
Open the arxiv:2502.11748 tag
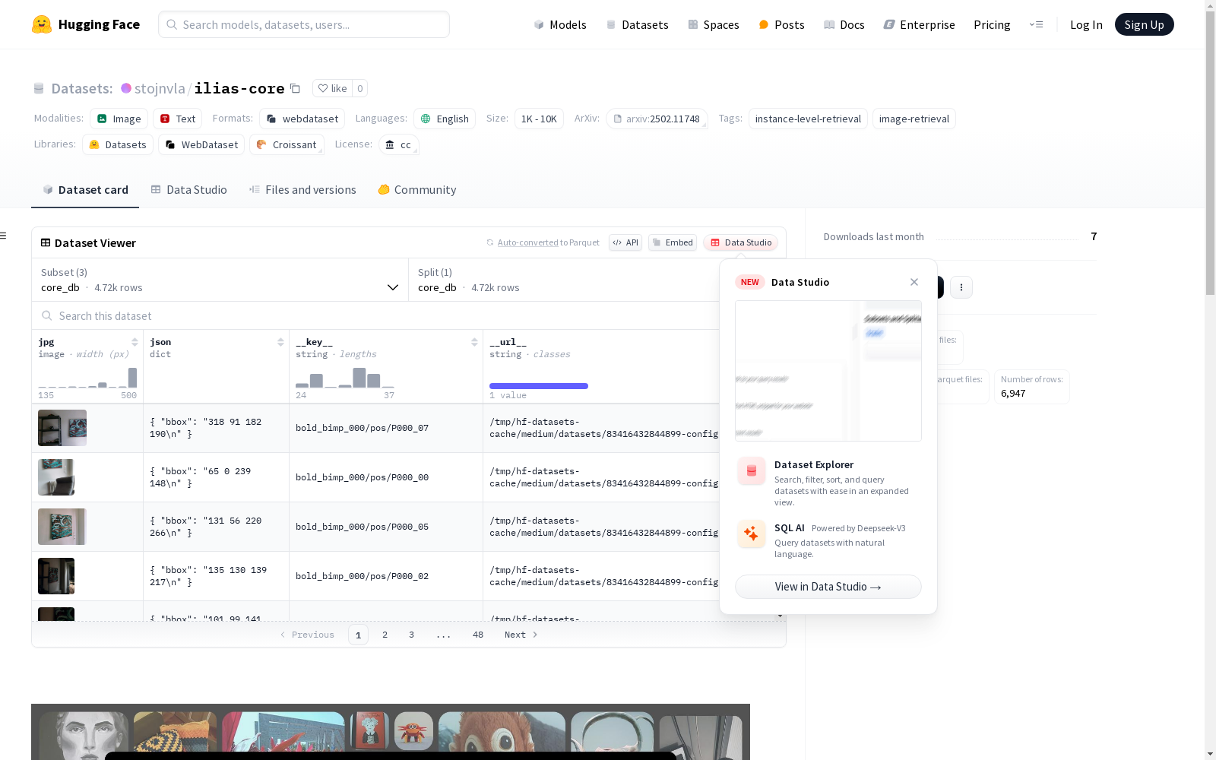click(x=657, y=119)
